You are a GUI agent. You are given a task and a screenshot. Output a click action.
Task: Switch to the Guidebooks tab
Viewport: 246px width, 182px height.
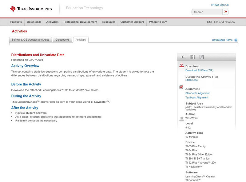tap(62, 39)
